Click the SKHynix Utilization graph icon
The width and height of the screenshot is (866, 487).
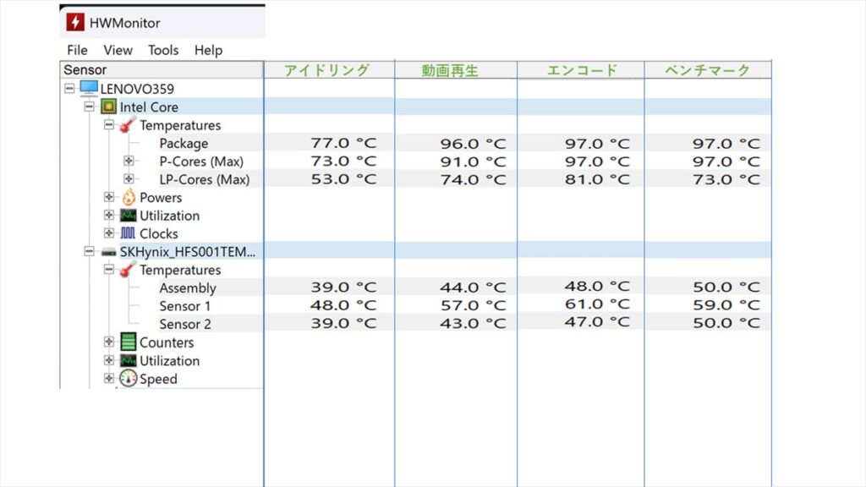(x=129, y=360)
